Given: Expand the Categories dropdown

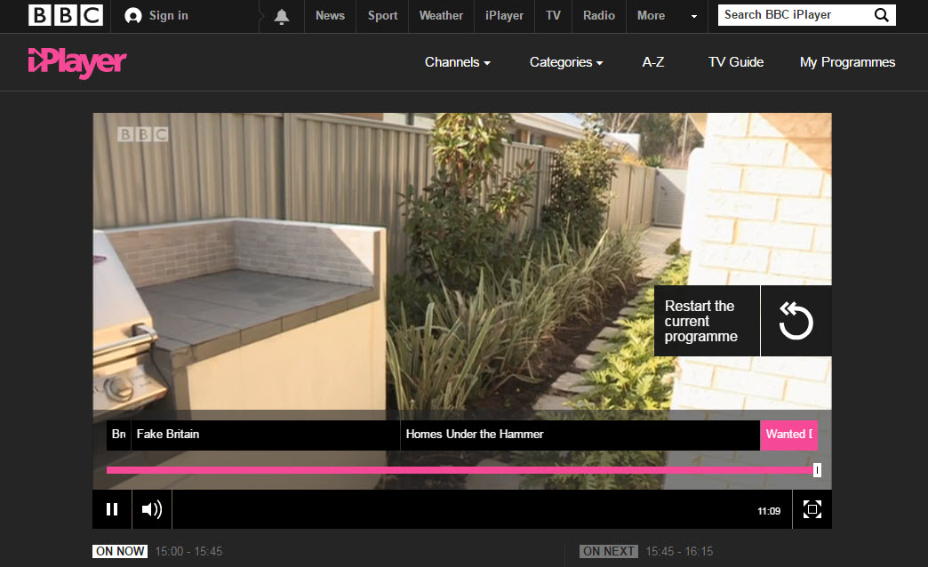Looking at the screenshot, I should click(566, 62).
